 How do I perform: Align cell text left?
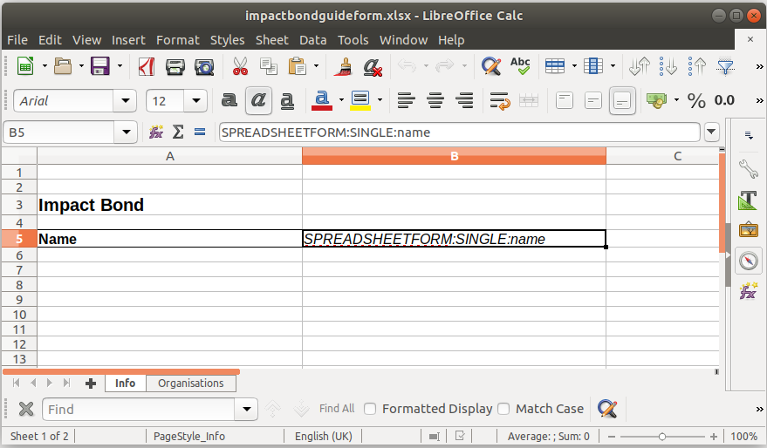tap(406, 100)
